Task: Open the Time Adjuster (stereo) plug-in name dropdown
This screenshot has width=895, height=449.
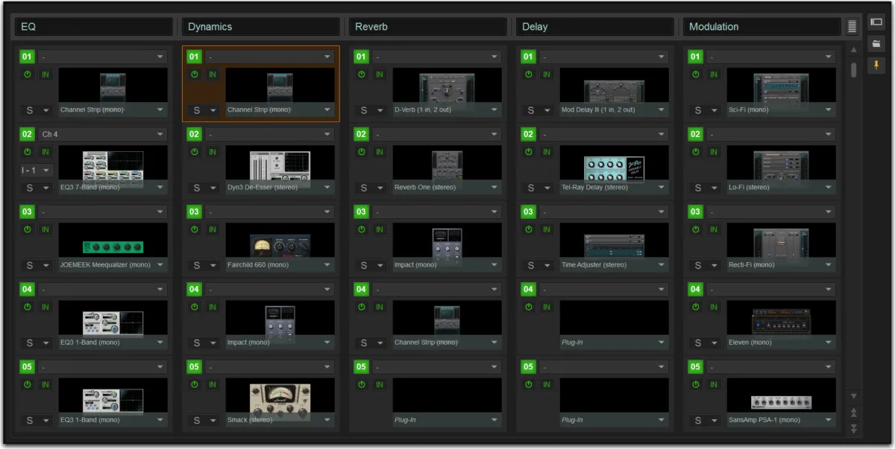Action: pos(614,265)
